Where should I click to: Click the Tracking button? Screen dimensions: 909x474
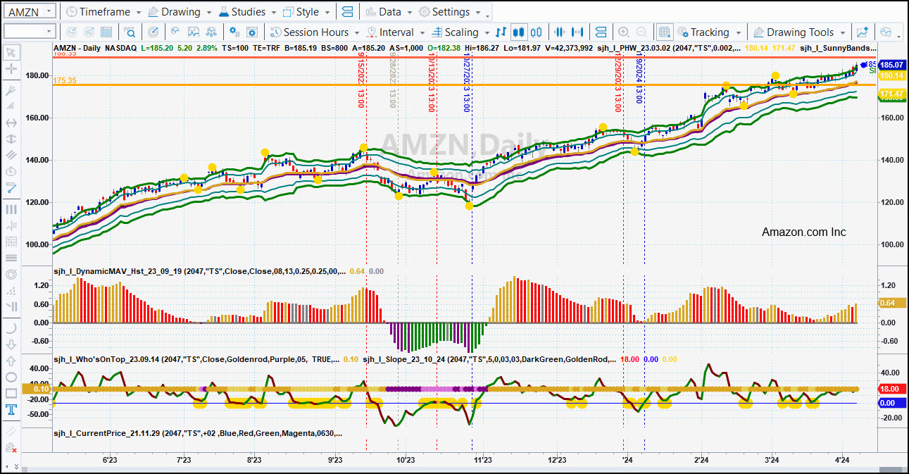click(703, 32)
